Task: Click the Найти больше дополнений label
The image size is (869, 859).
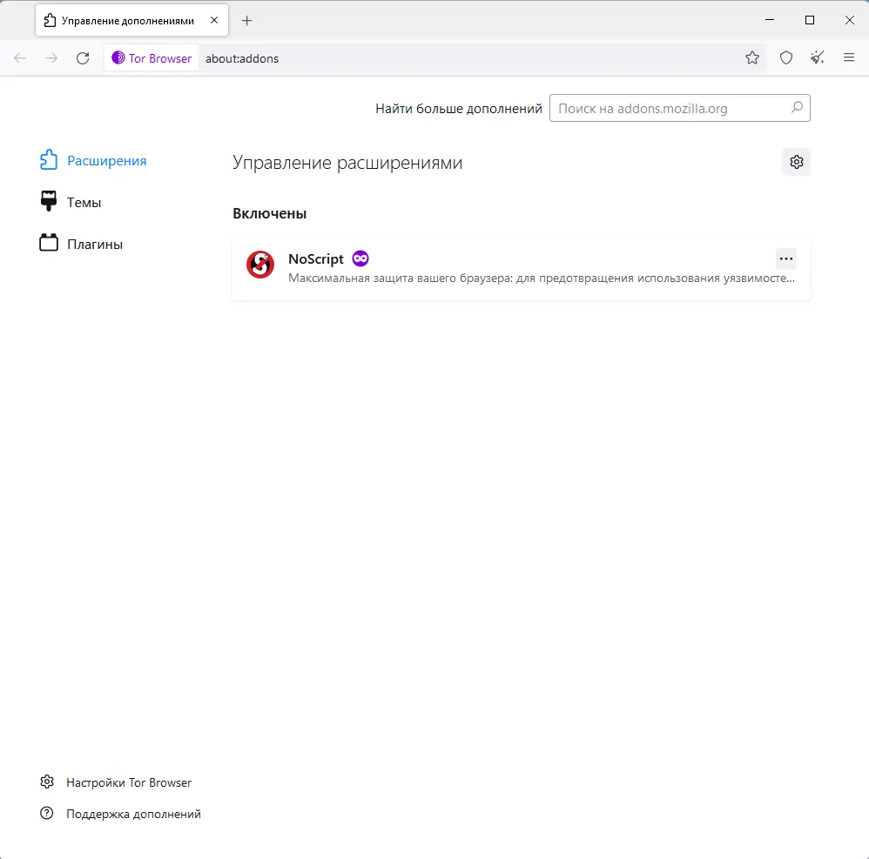Action: (x=458, y=109)
